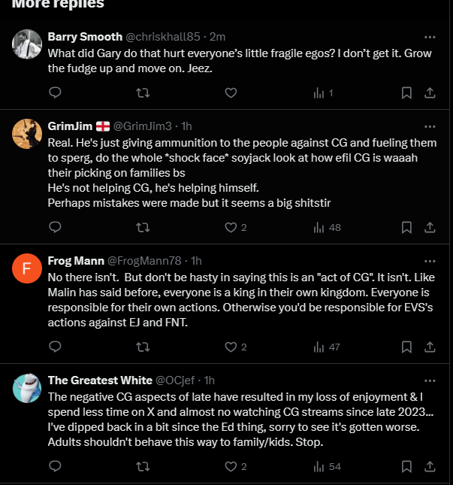Open the @chriskhall85 profile handle
This screenshot has height=485, width=453.
click(x=163, y=37)
